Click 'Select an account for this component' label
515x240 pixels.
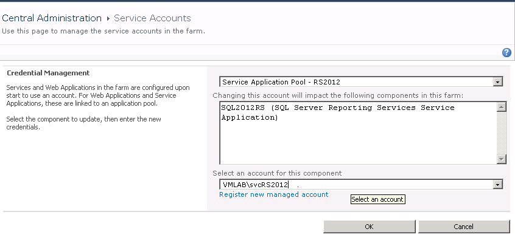coord(277,173)
